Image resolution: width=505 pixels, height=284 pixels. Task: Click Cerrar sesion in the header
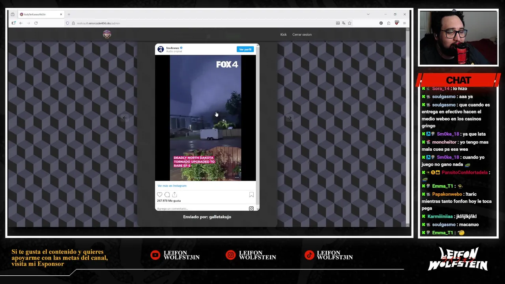point(302,34)
